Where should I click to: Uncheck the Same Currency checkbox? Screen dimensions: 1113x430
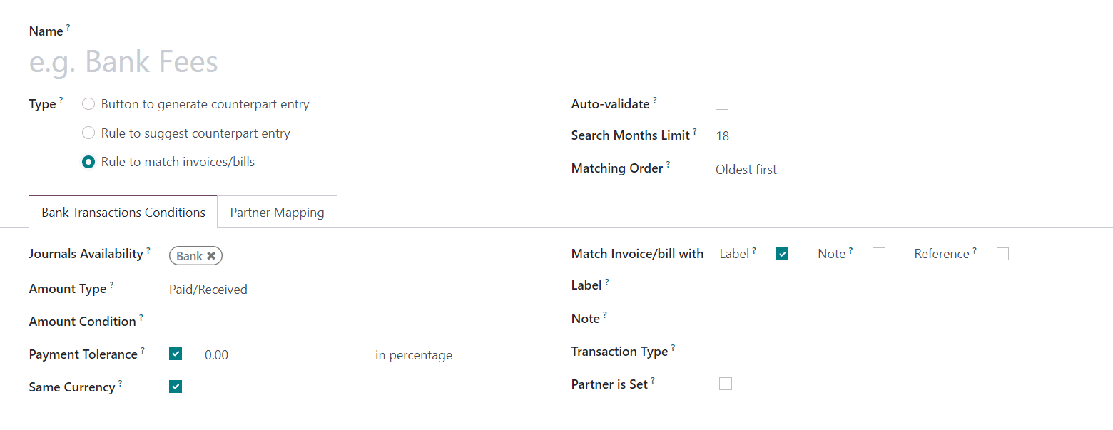click(176, 387)
